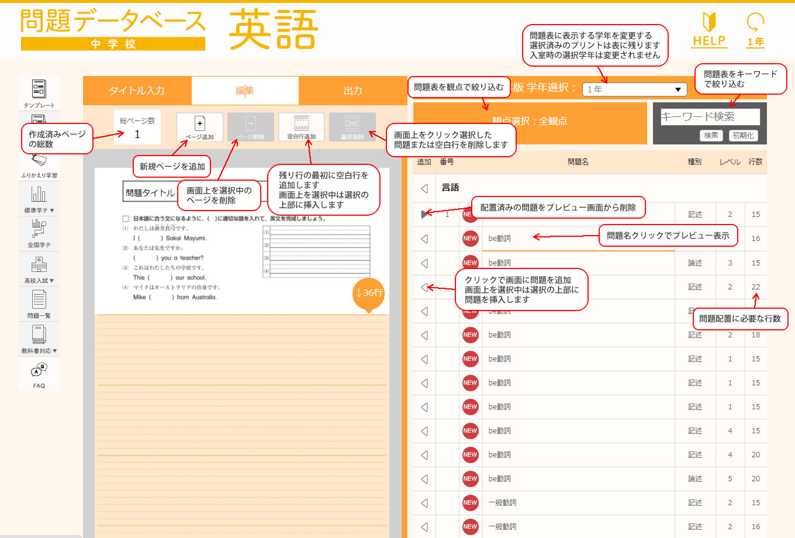Image resolution: width=795 pixels, height=538 pixels.
Task: Switch to the タイトル入力 tab
Action: (x=137, y=91)
